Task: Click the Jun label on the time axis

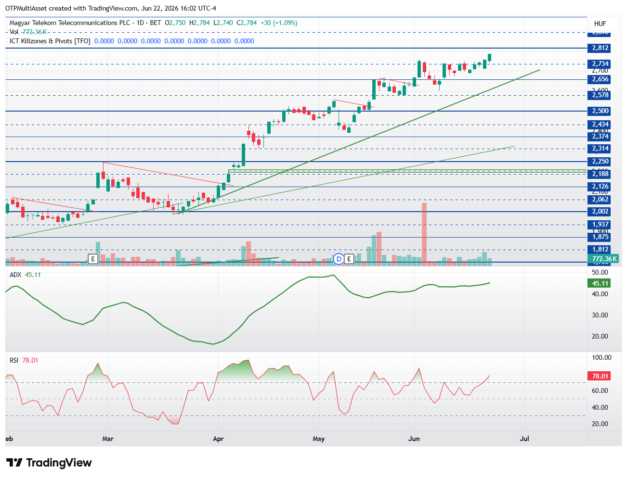Action: (x=414, y=439)
